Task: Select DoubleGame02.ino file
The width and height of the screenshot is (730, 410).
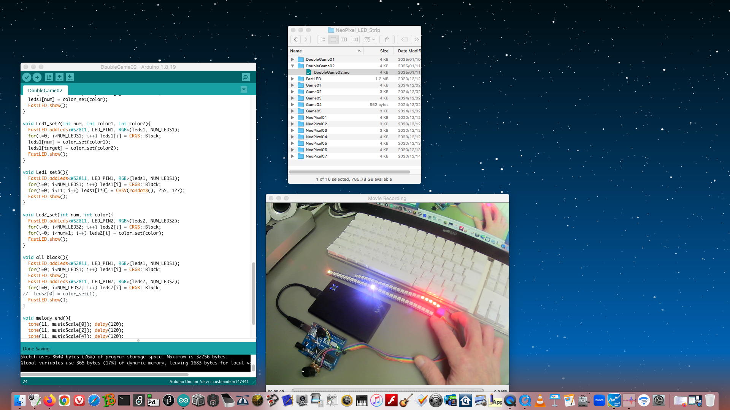Action: (x=331, y=72)
